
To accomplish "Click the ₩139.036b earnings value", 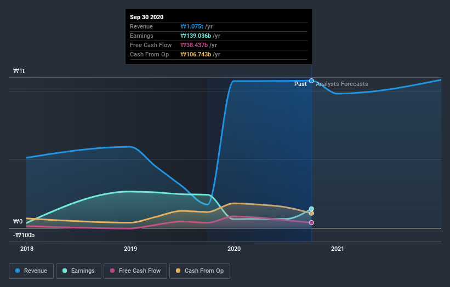I will click(x=196, y=36).
